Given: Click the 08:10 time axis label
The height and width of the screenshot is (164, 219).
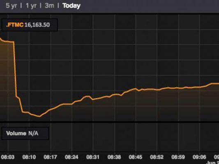Looking at the screenshot, I should point(29,157).
